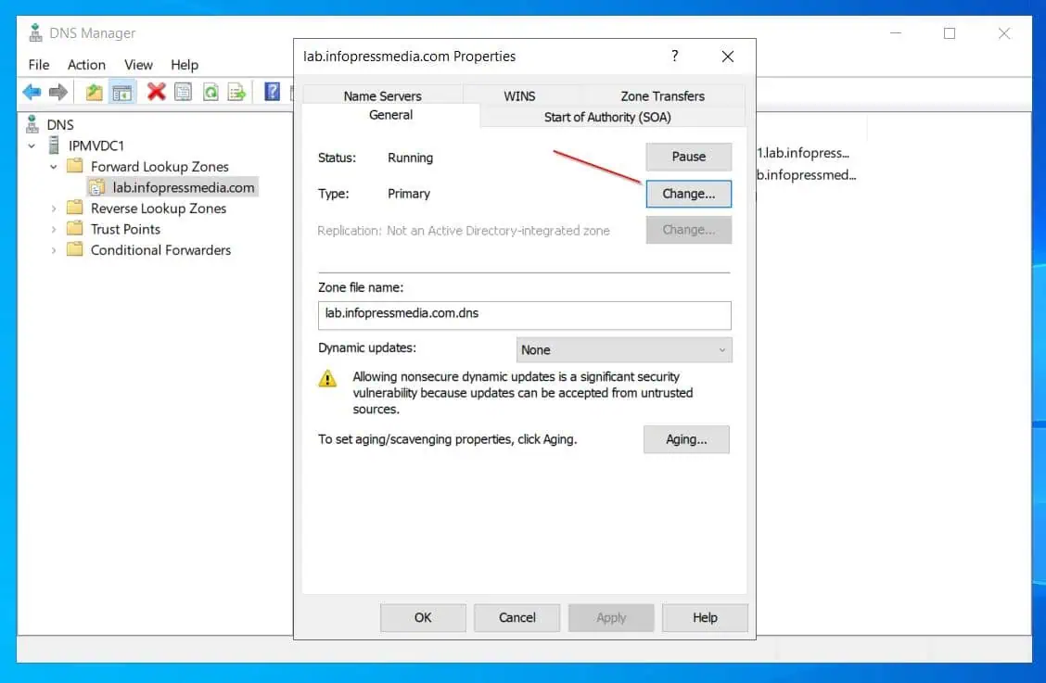The width and height of the screenshot is (1046, 683).
Task: Expand the Trust Points node
Action: pyautogui.click(x=54, y=230)
